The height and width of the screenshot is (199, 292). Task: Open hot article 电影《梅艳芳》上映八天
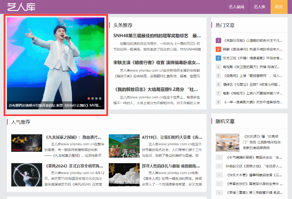253,93
